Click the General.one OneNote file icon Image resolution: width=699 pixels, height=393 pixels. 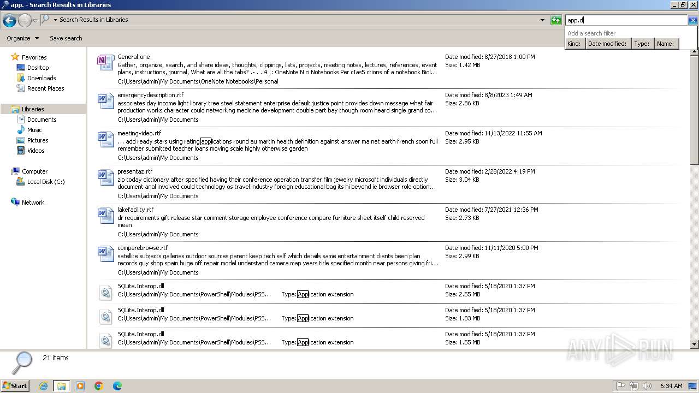point(106,63)
